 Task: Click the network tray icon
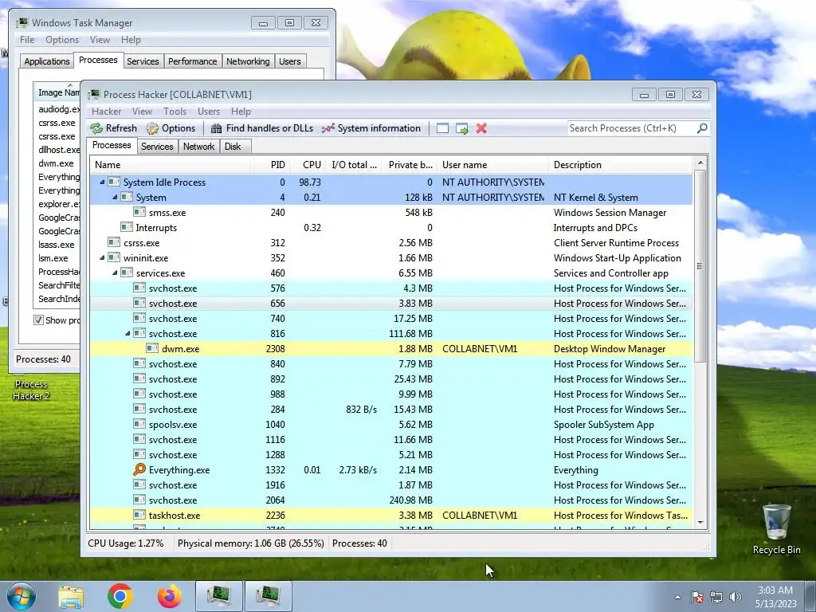pyautogui.click(x=716, y=597)
